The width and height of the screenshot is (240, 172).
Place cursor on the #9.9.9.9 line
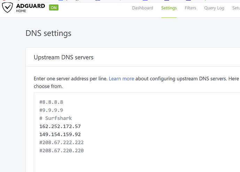coord(51,110)
